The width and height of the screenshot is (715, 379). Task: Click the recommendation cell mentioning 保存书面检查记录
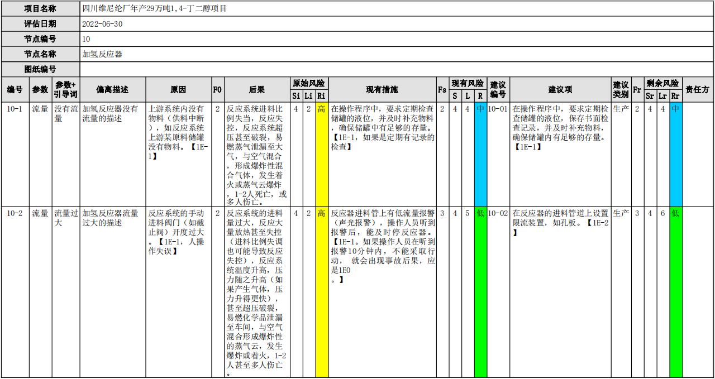pos(561,154)
